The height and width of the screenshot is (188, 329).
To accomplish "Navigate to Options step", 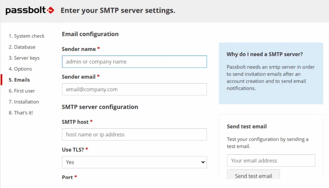I will pyautogui.click(x=21, y=69).
